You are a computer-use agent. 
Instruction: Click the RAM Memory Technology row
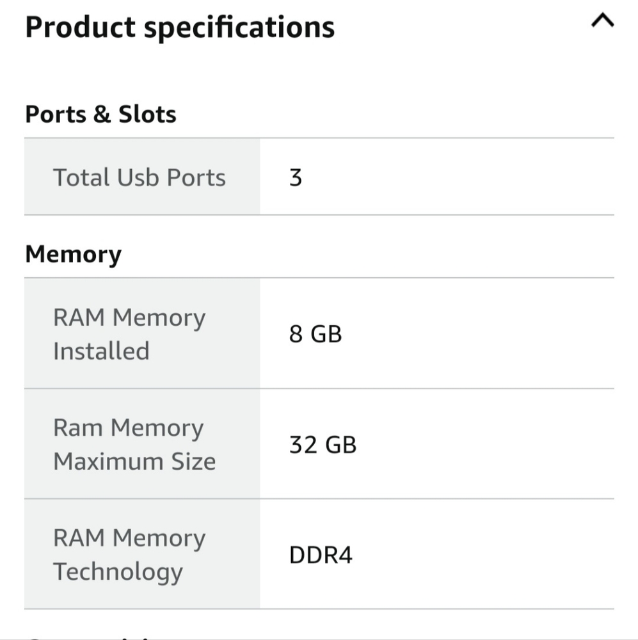pyautogui.click(x=319, y=554)
